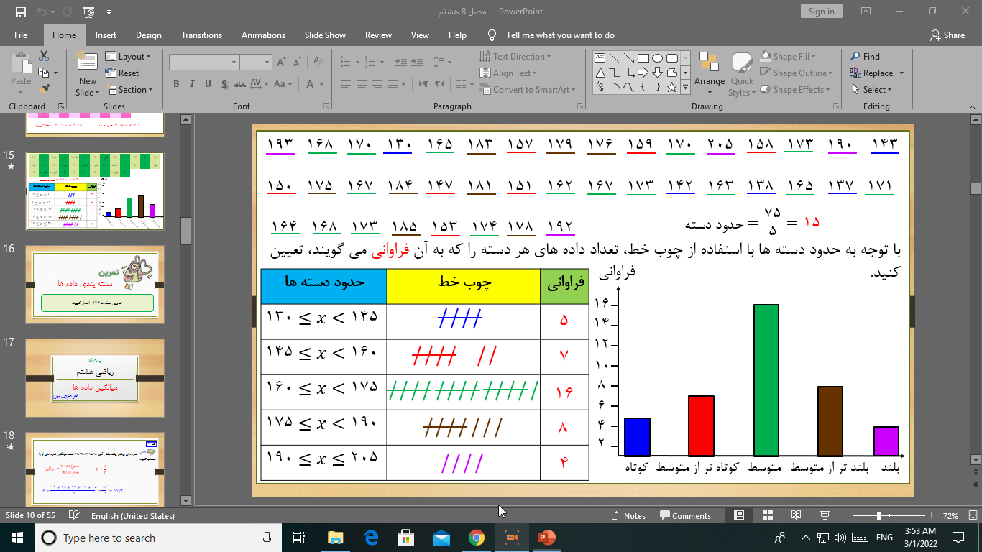Click the Cut scissors icon
Viewport: 982px width, 552px height.
click(44, 56)
